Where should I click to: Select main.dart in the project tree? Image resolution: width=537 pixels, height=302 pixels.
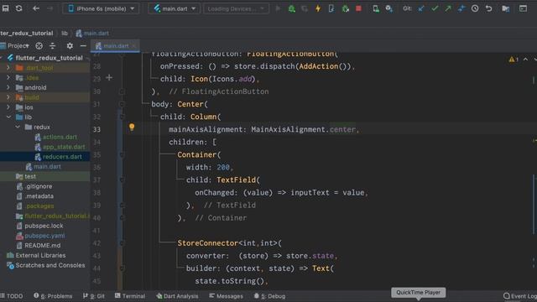click(x=44, y=167)
